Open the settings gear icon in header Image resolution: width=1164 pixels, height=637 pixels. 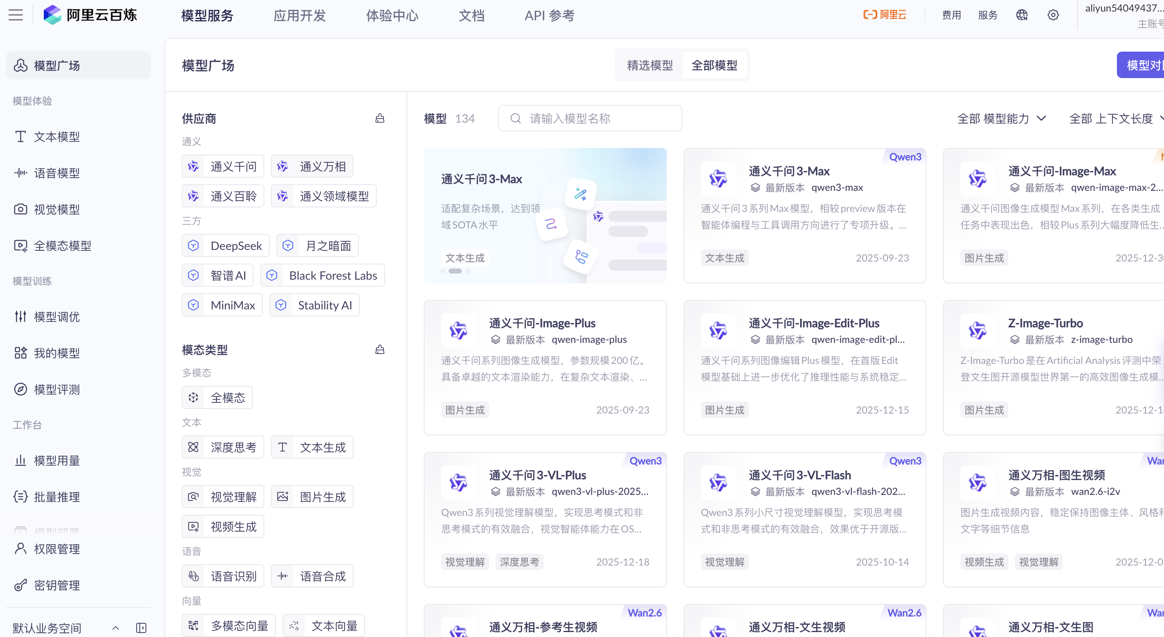(x=1053, y=15)
